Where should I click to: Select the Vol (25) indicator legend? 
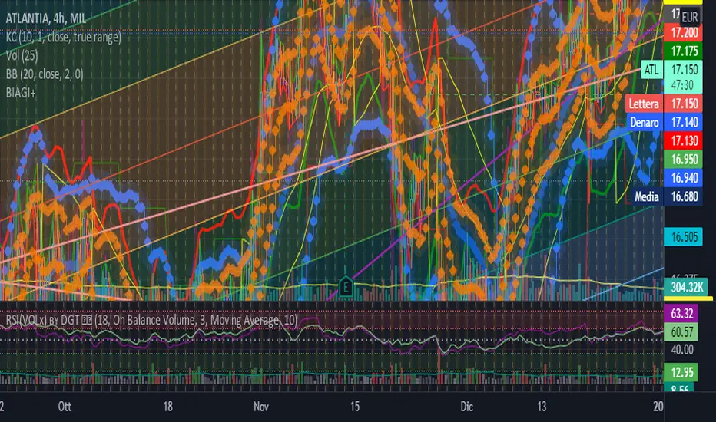[x=22, y=56]
